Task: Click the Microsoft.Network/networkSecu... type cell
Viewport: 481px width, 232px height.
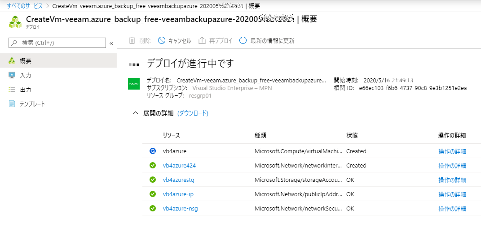Action: tap(299, 209)
